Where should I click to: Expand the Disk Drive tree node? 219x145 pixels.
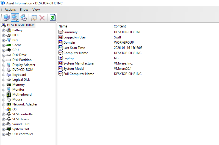click(x=4, y=55)
